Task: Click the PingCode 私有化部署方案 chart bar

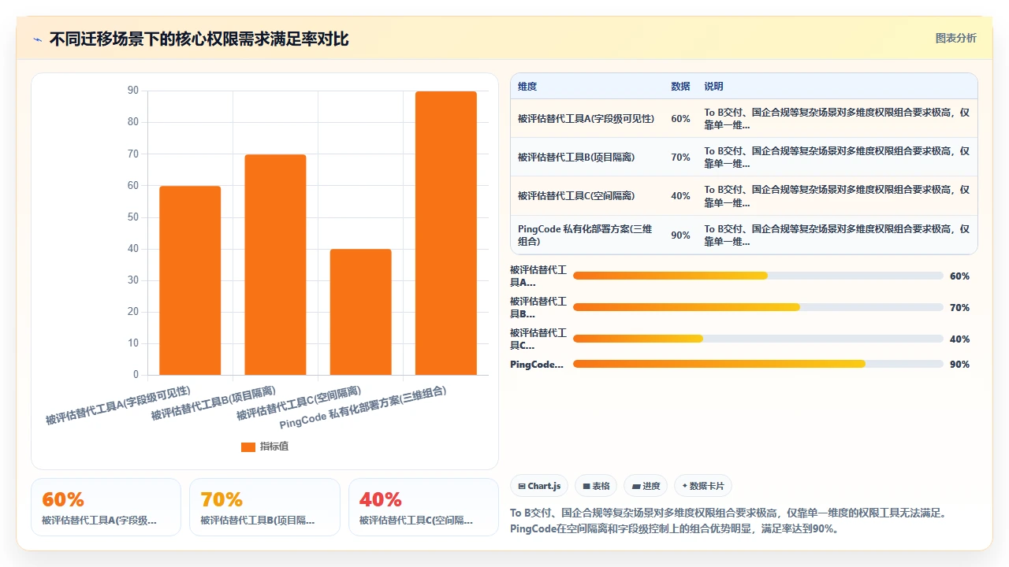Action: 446,233
